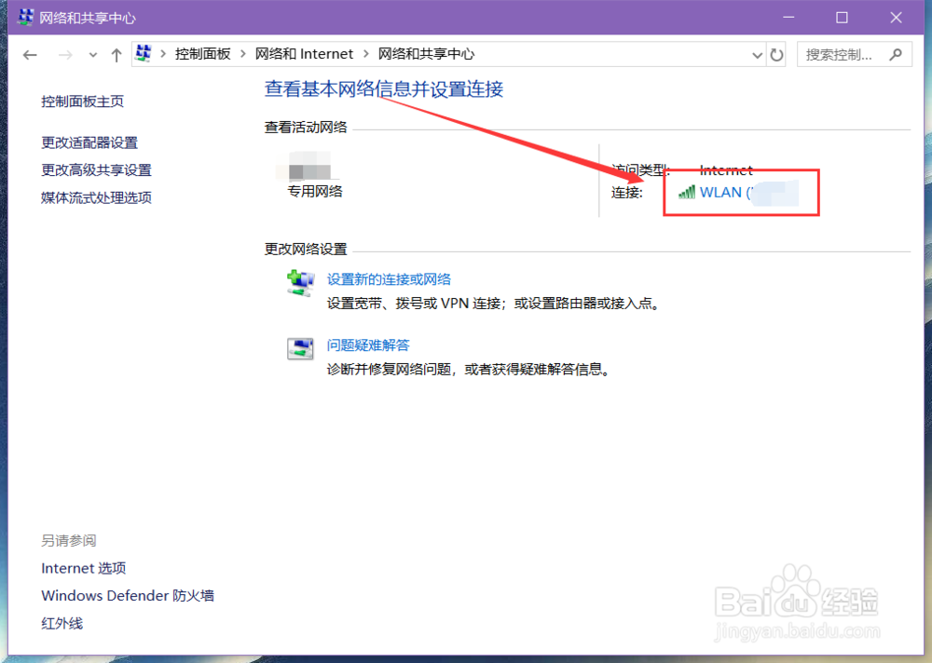Maximize the 网络和共享中心 window
The width and height of the screenshot is (932, 663).
[x=842, y=18]
